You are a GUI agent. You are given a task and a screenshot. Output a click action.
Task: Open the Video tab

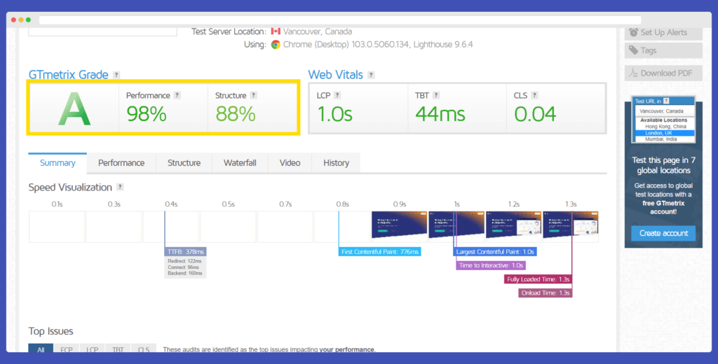point(290,163)
